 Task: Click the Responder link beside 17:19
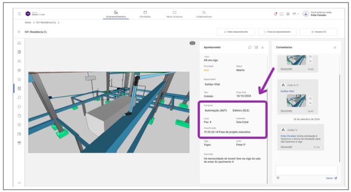coord(286,147)
